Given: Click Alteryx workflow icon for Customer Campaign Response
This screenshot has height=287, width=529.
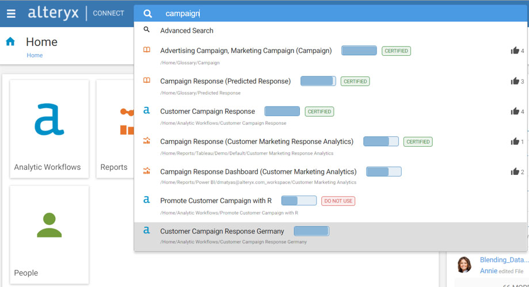Looking at the screenshot, I should [x=146, y=110].
